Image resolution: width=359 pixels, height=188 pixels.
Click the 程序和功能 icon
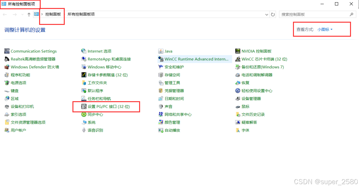tap(7, 75)
